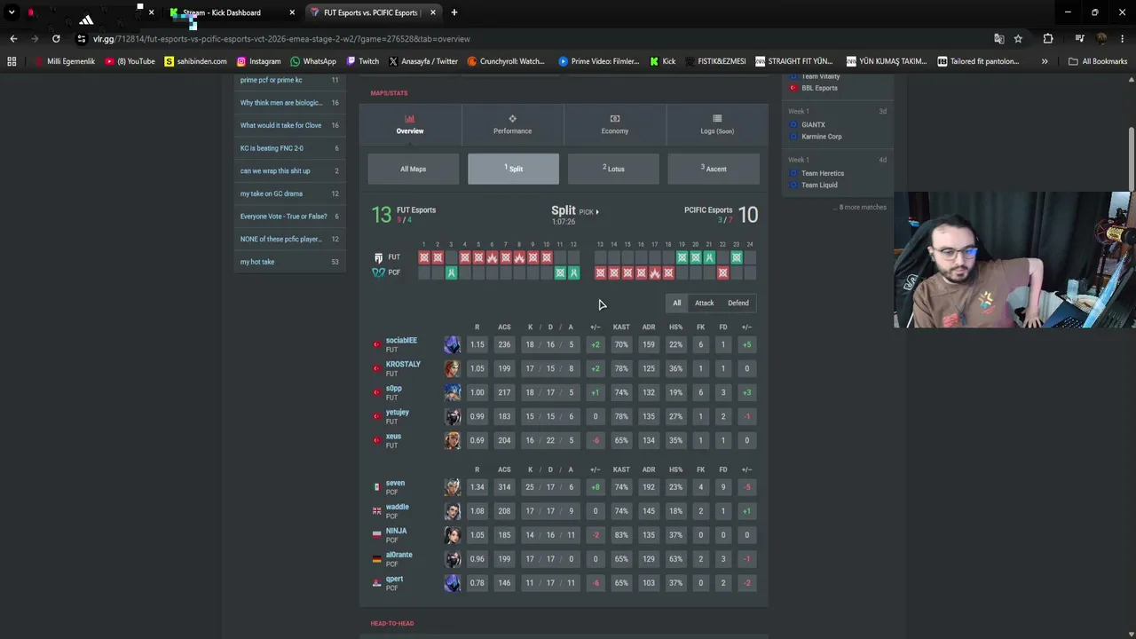The height and width of the screenshot is (639, 1136).
Task: Open the Kick bookmark shortcut
Action: [662, 61]
